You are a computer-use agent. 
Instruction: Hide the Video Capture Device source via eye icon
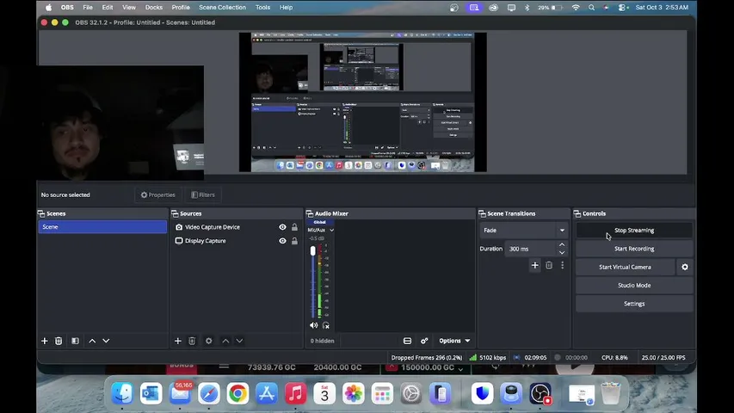(x=282, y=227)
